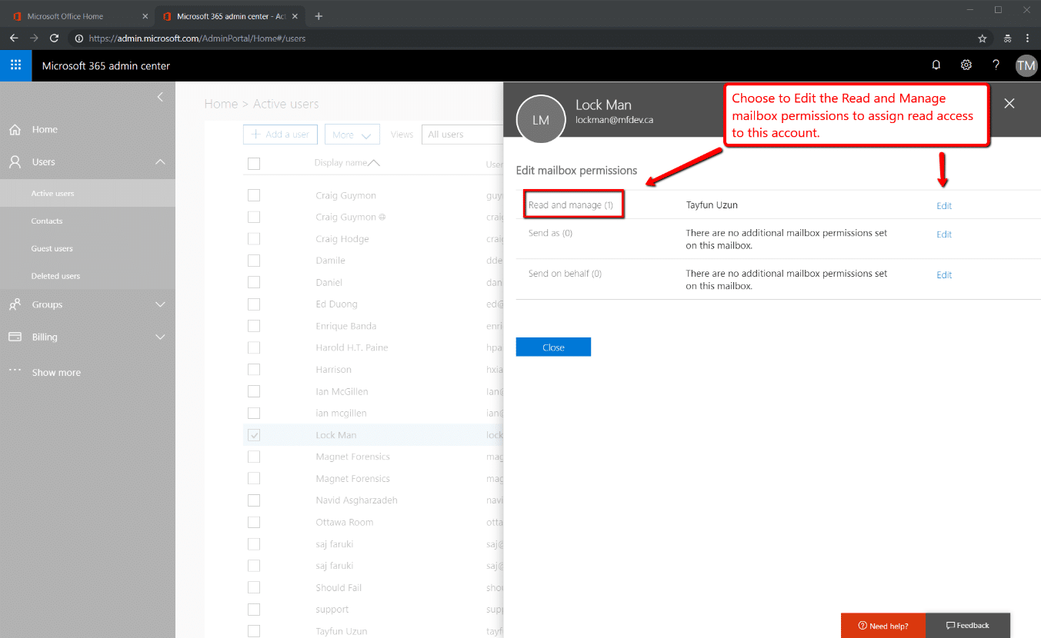Click Edit for Read and manage permissions
The width and height of the screenshot is (1041, 638).
(x=944, y=205)
